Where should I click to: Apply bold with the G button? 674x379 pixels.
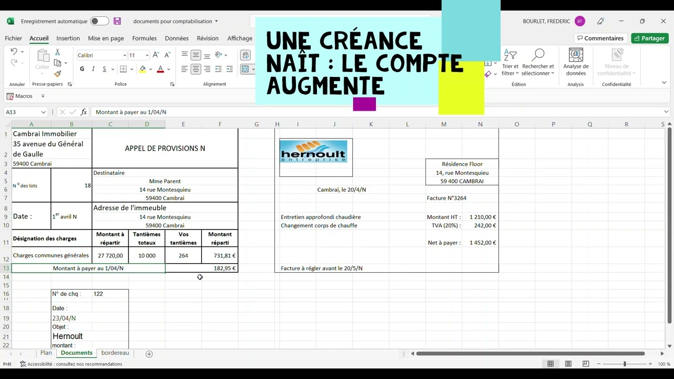[82, 69]
